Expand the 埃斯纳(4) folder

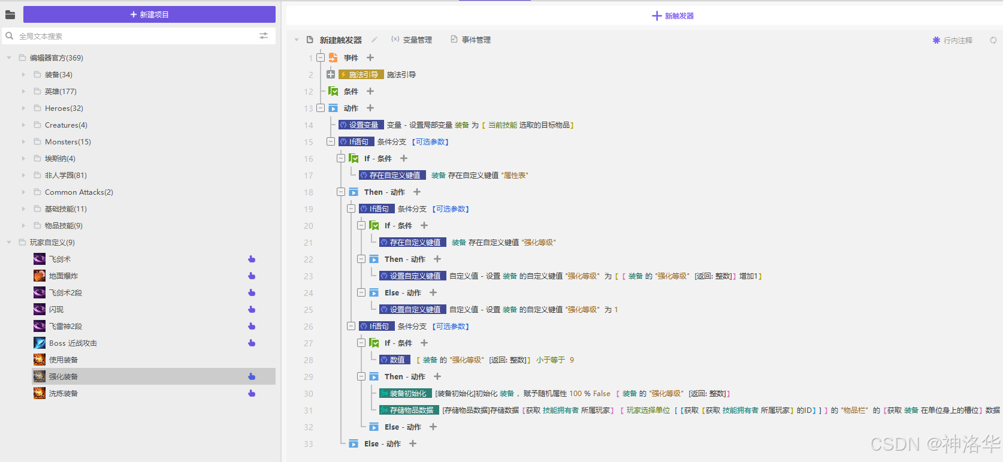click(24, 159)
